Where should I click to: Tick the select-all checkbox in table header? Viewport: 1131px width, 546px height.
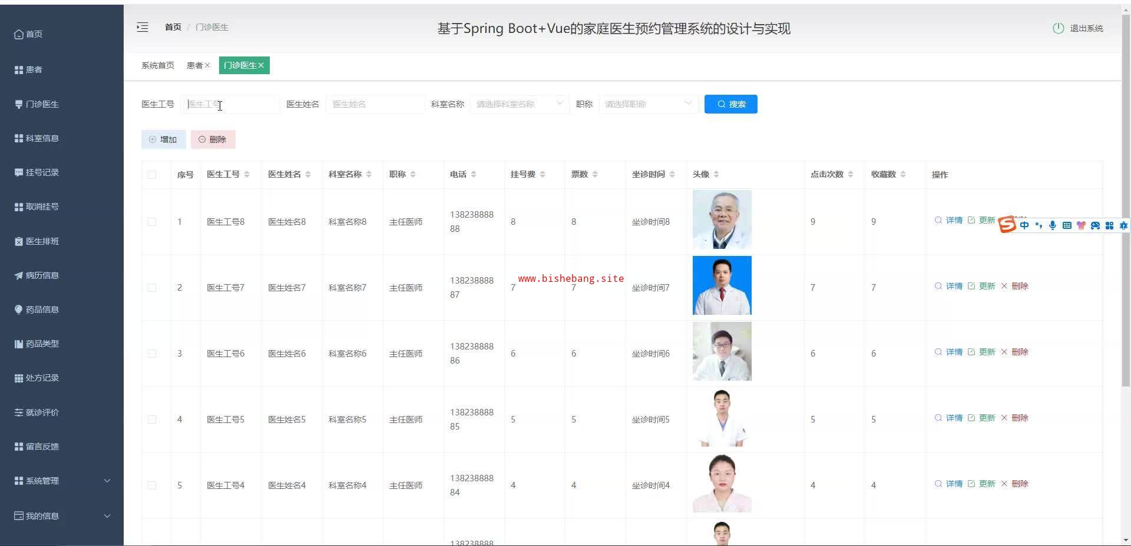pyautogui.click(x=152, y=175)
